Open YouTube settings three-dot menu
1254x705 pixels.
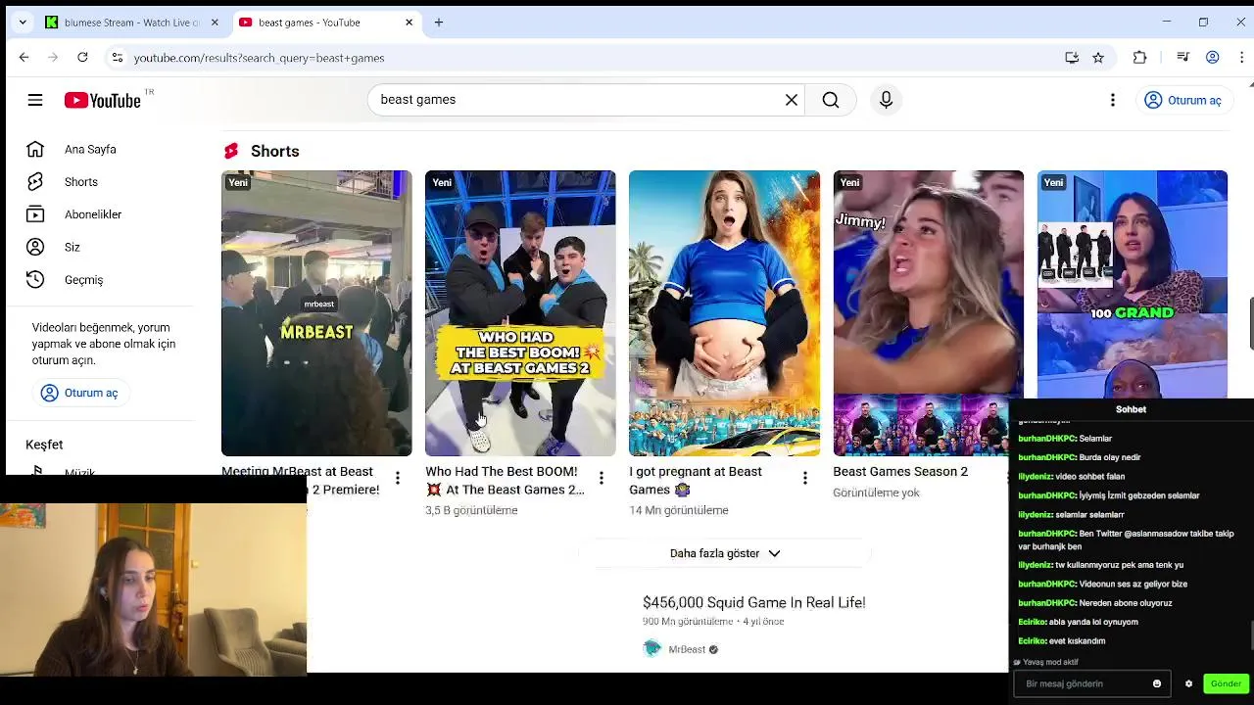(1113, 100)
